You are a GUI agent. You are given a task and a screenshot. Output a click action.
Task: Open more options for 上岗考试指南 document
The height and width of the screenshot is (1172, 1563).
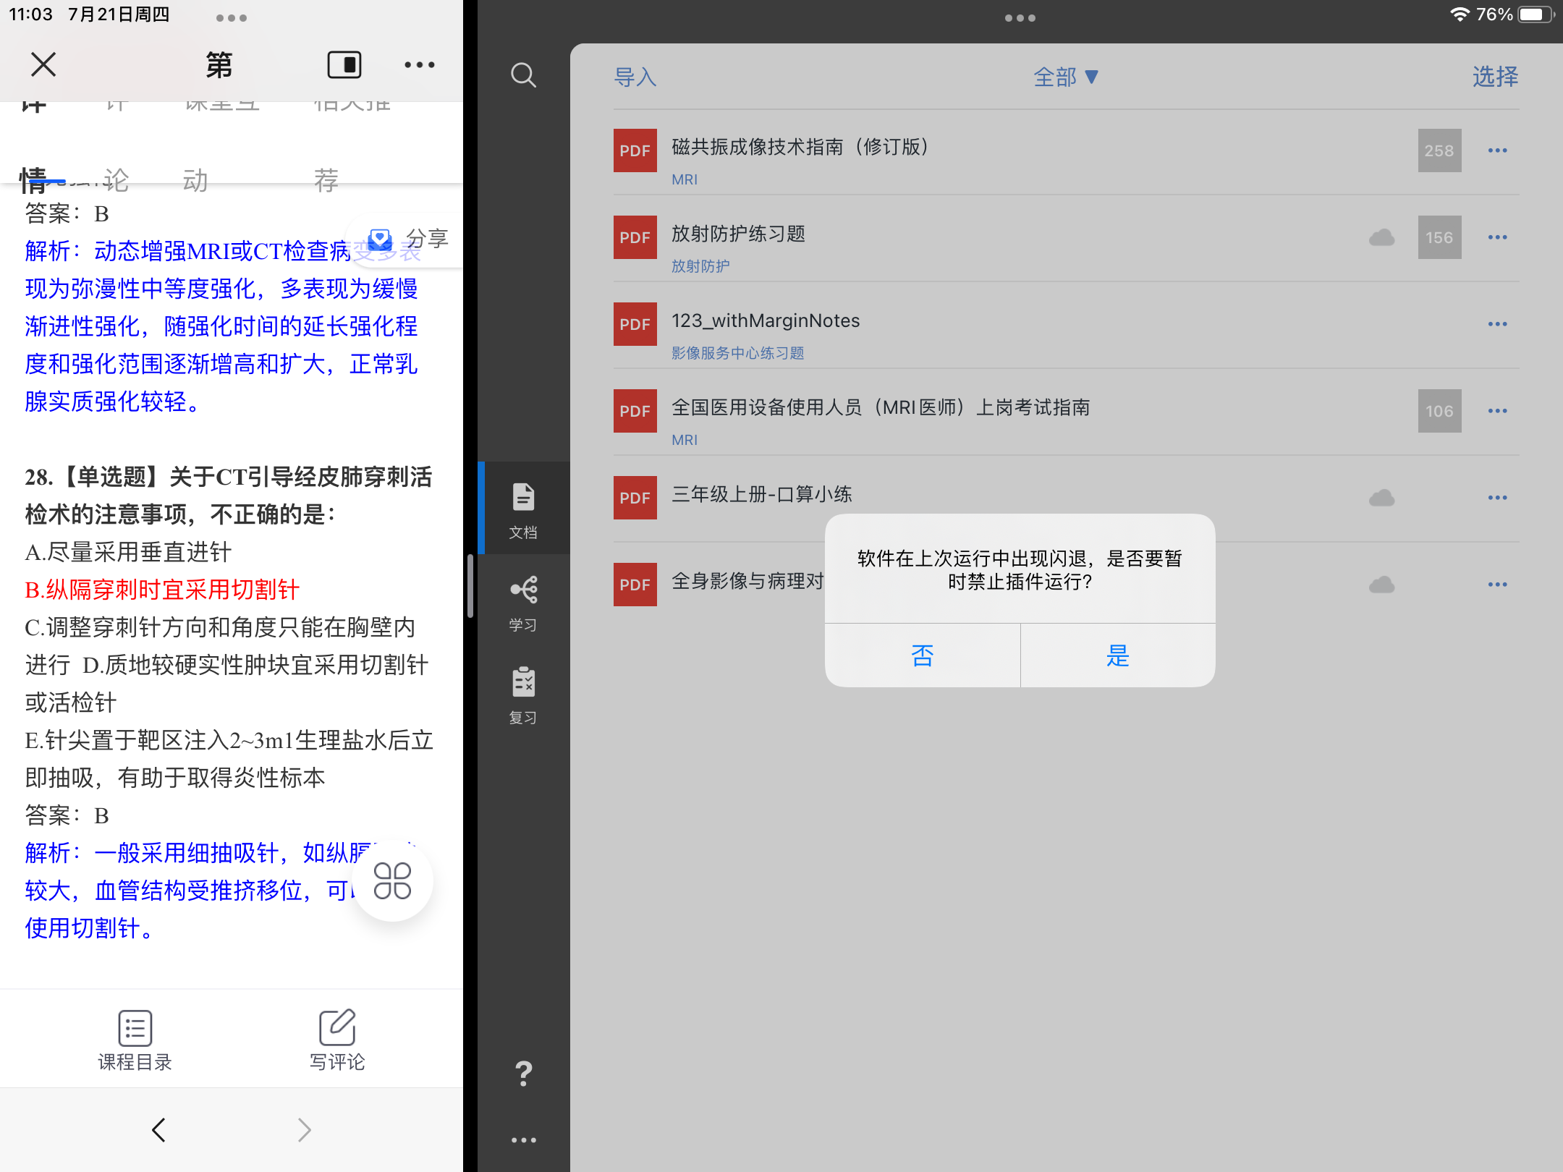(1497, 411)
